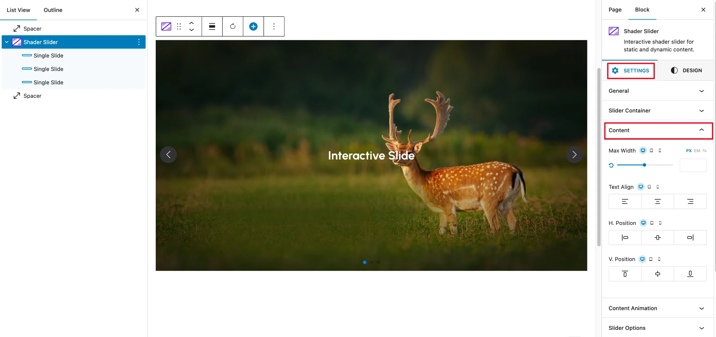716x337 pixels.
Task: Click the drag handle in block toolbar
Action: click(x=179, y=26)
